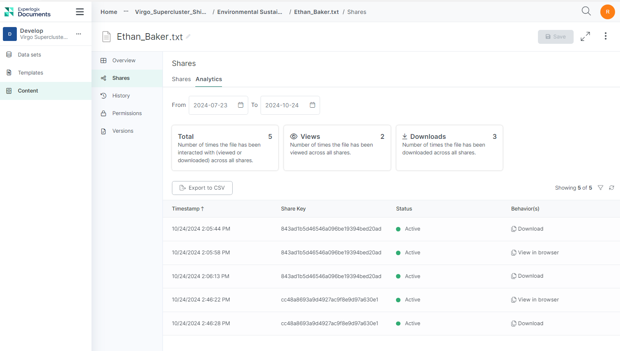Copy behavior icon of first Download row
The image size is (620, 351).
click(513, 229)
